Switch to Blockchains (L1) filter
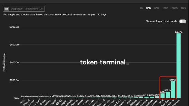This screenshot has height=106, width=189. click(x=34, y=9)
